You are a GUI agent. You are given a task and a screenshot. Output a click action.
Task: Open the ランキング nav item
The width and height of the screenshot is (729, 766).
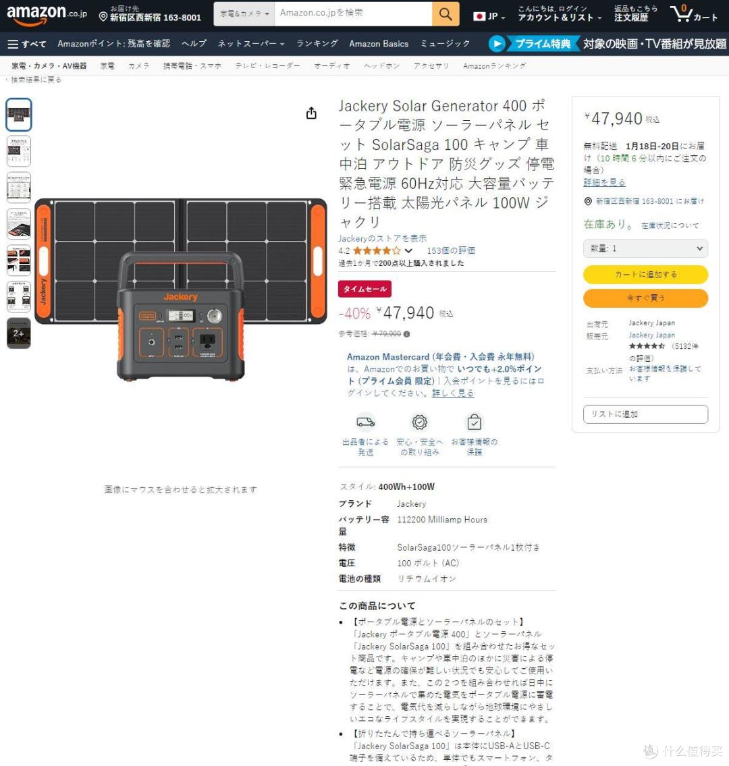(317, 44)
